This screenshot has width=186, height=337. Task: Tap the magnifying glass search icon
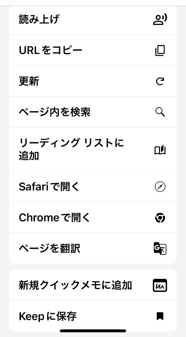(x=160, y=112)
